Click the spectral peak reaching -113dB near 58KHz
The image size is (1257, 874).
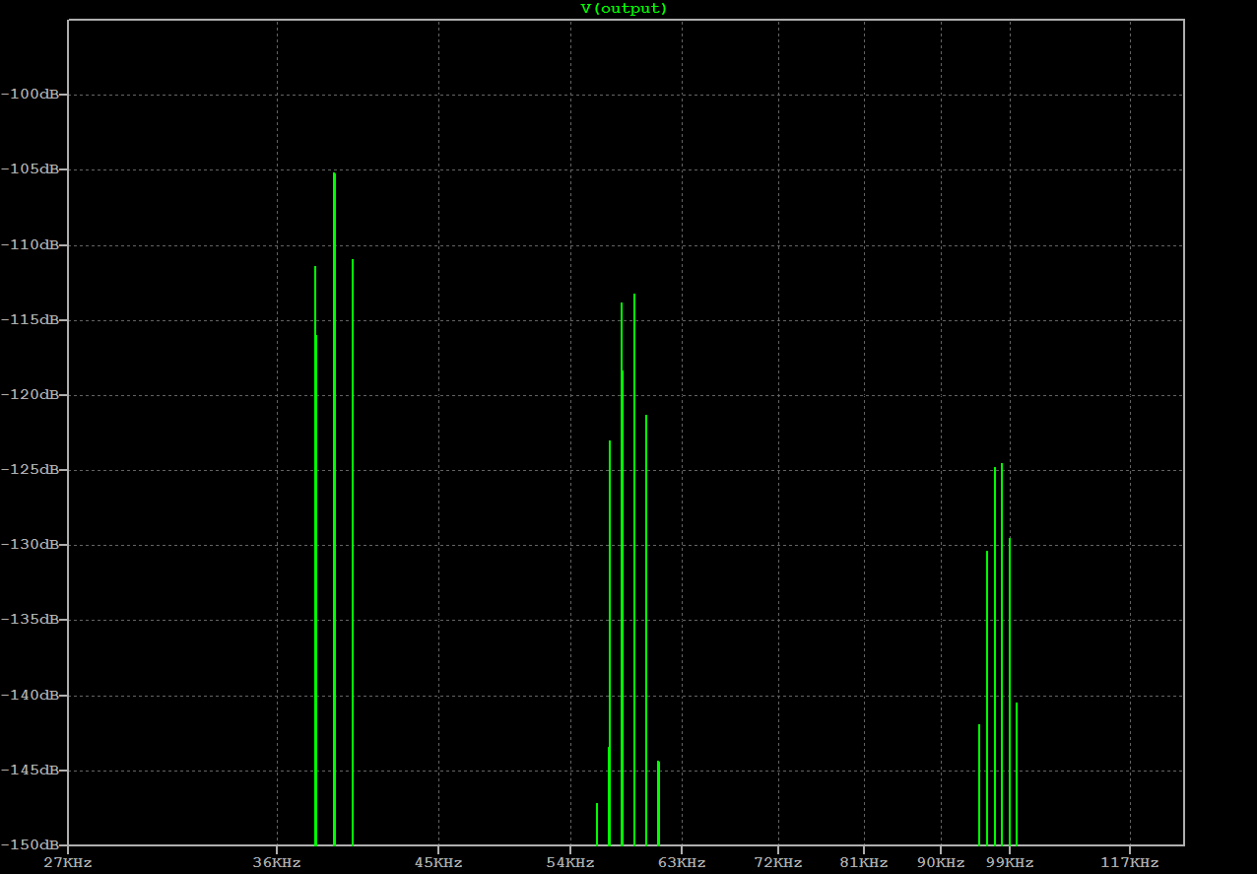pyautogui.click(x=634, y=569)
